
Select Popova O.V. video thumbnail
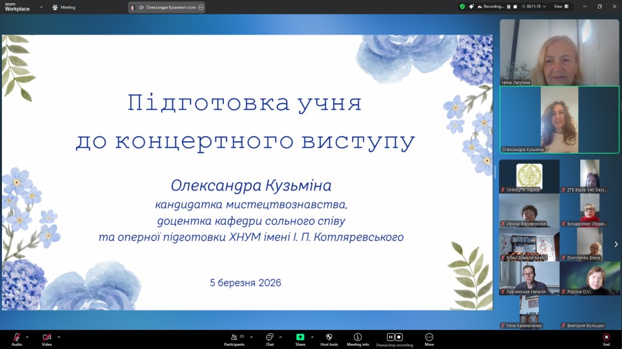pyautogui.click(x=590, y=279)
